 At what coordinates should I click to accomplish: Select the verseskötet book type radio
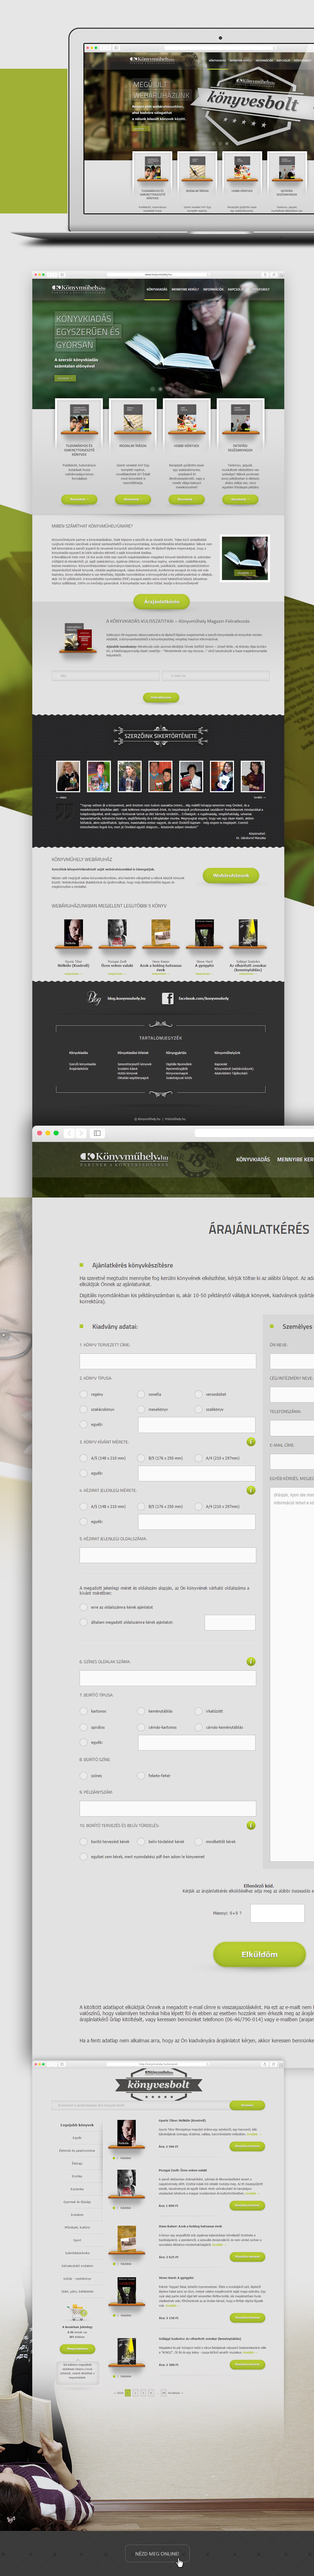199,1394
